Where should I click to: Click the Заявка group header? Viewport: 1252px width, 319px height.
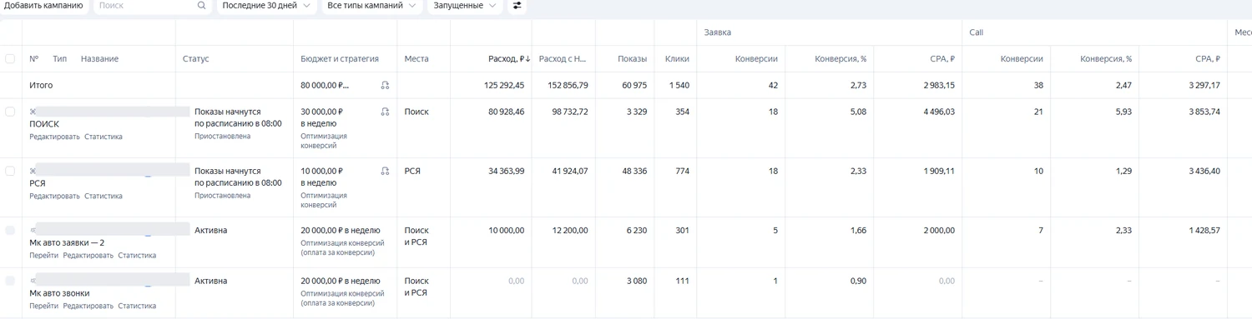[x=718, y=32]
